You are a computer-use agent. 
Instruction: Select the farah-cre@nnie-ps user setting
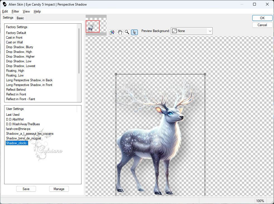click(x=18, y=129)
